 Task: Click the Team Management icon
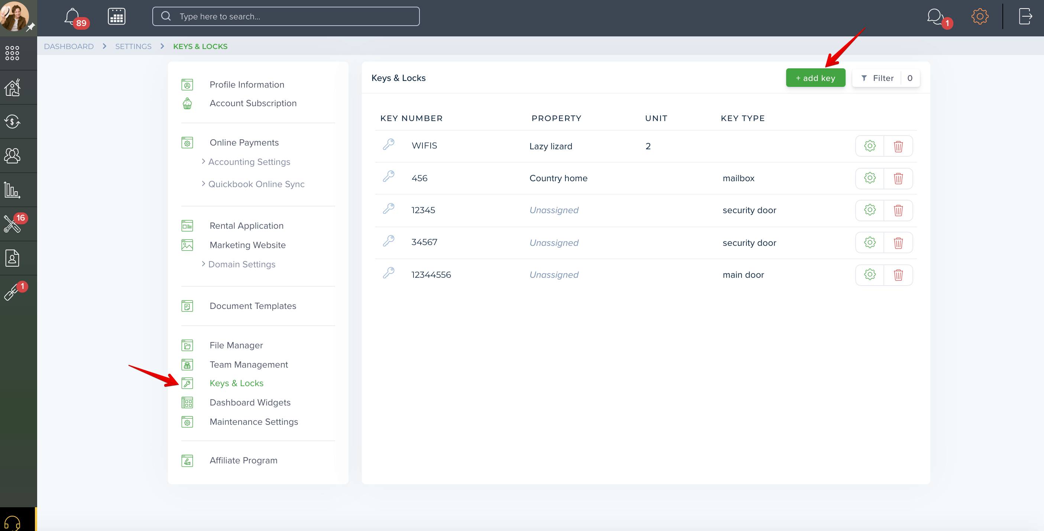187,365
